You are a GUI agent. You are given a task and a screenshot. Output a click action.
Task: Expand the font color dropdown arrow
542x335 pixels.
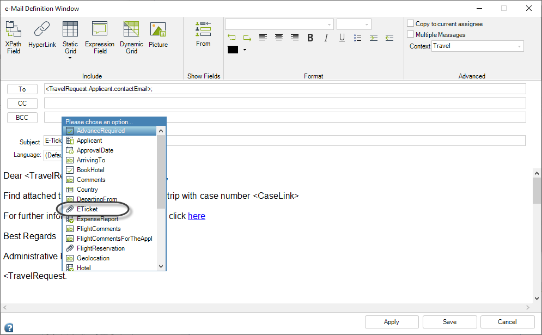[x=245, y=50]
